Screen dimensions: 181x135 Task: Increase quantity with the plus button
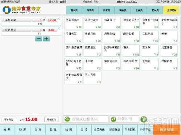(46, 39)
